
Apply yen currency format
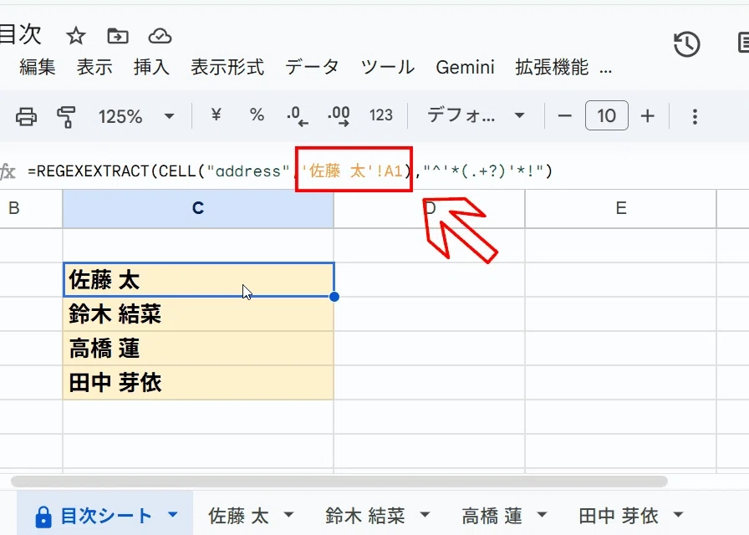pyautogui.click(x=216, y=115)
